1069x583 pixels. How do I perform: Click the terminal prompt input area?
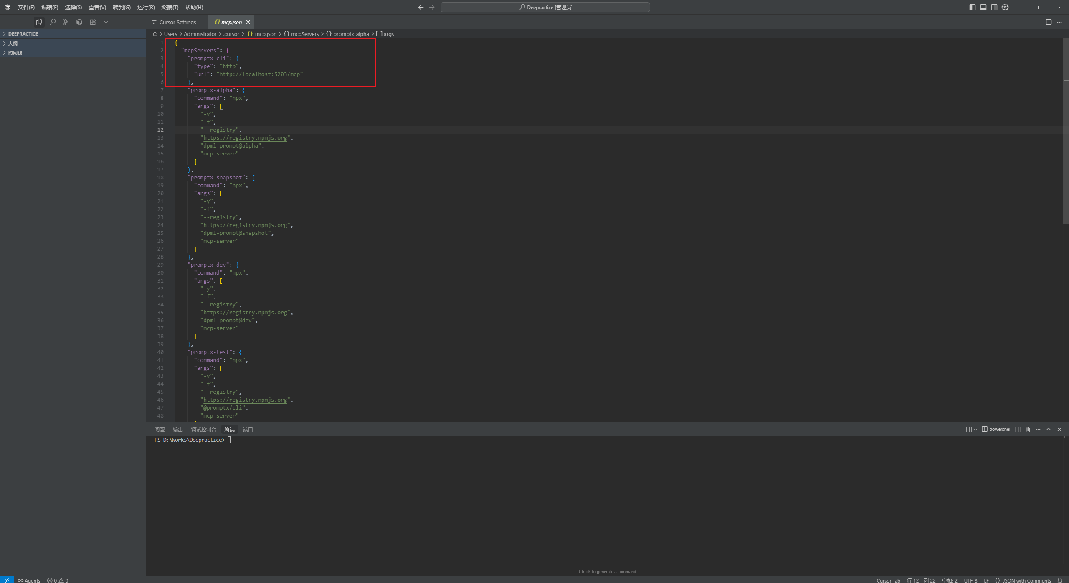[229, 440]
